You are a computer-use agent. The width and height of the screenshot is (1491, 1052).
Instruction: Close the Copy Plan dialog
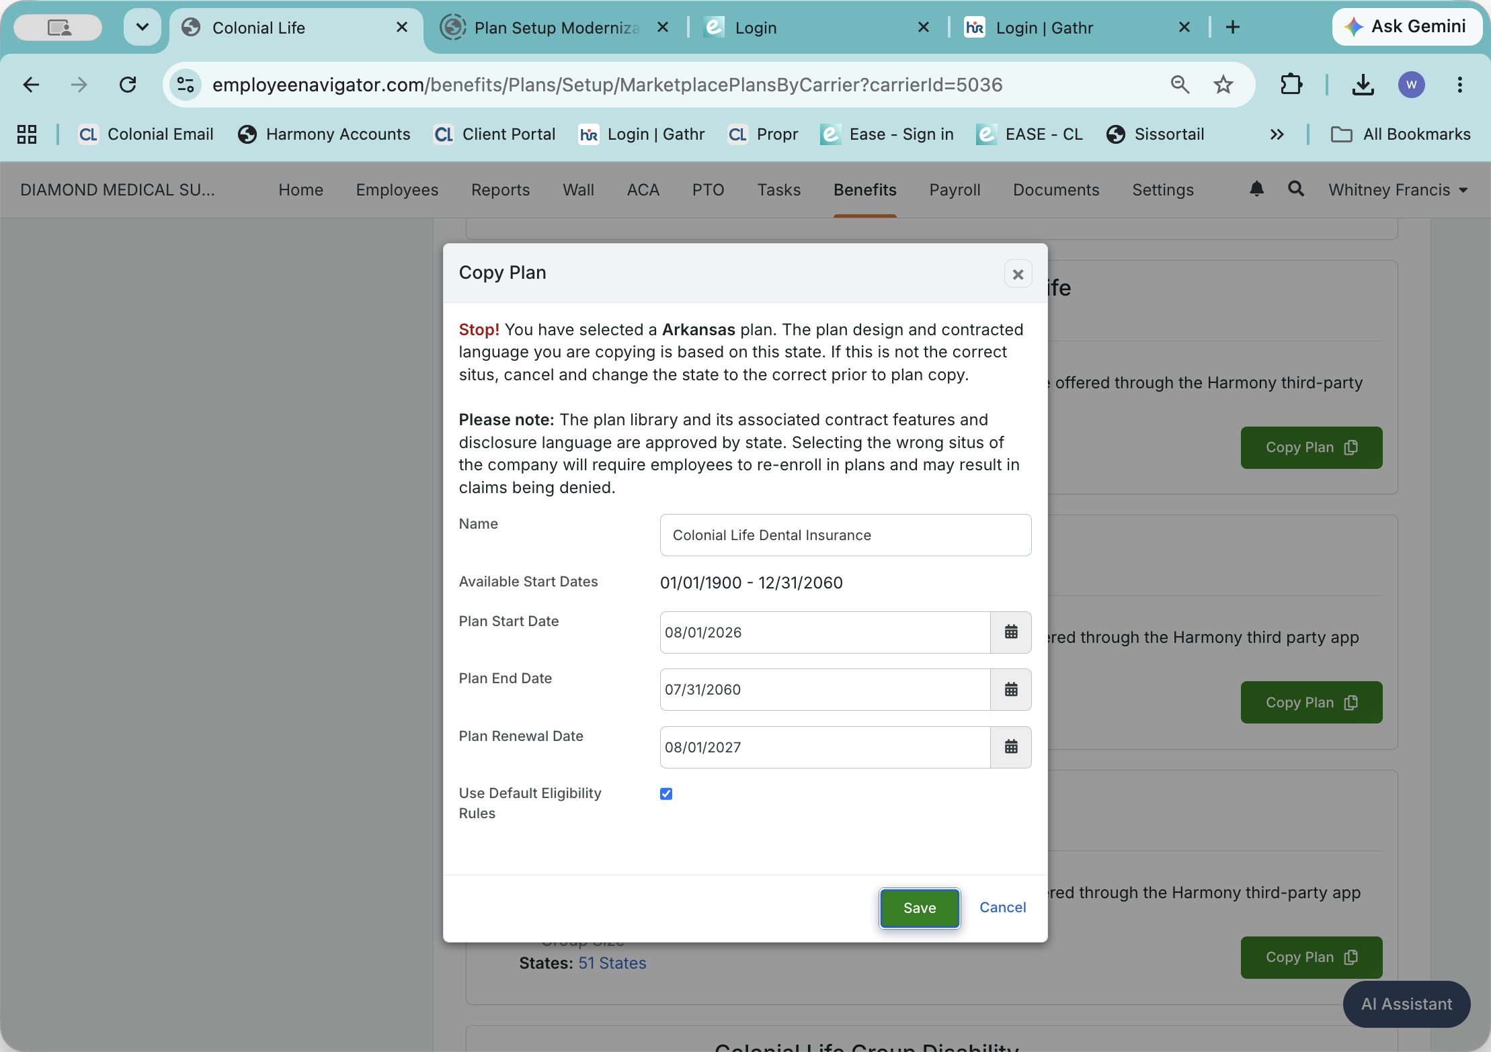pyautogui.click(x=1018, y=274)
